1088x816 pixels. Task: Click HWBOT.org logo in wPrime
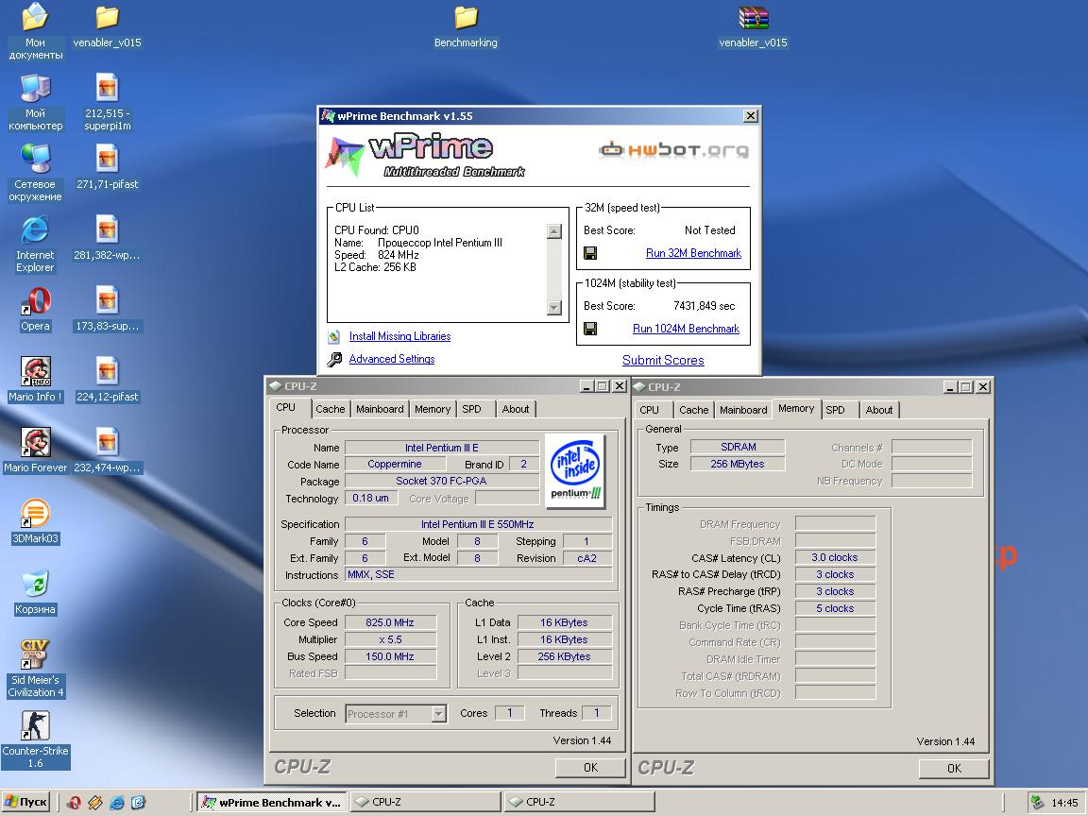click(673, 150)
